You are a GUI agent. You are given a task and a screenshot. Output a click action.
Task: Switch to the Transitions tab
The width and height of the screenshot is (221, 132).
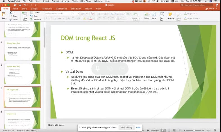47,9
